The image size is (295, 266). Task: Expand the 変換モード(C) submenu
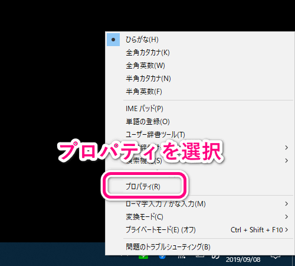(200, 217)
